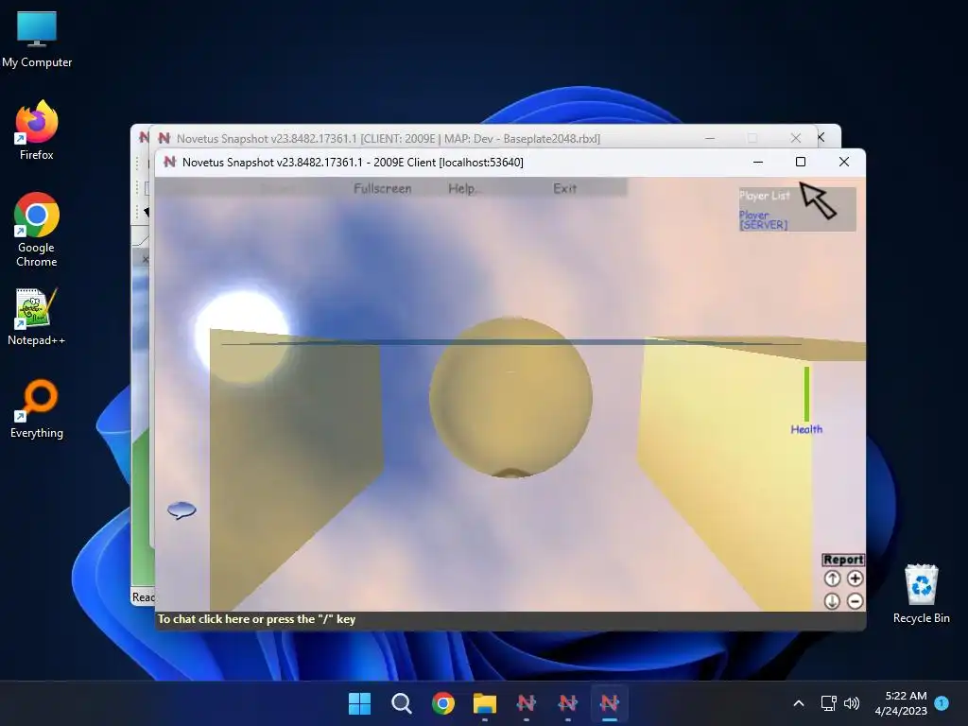Click the round player head in the viewport
Viewport: 968px width, 726px height.
(x=510, y=397)
